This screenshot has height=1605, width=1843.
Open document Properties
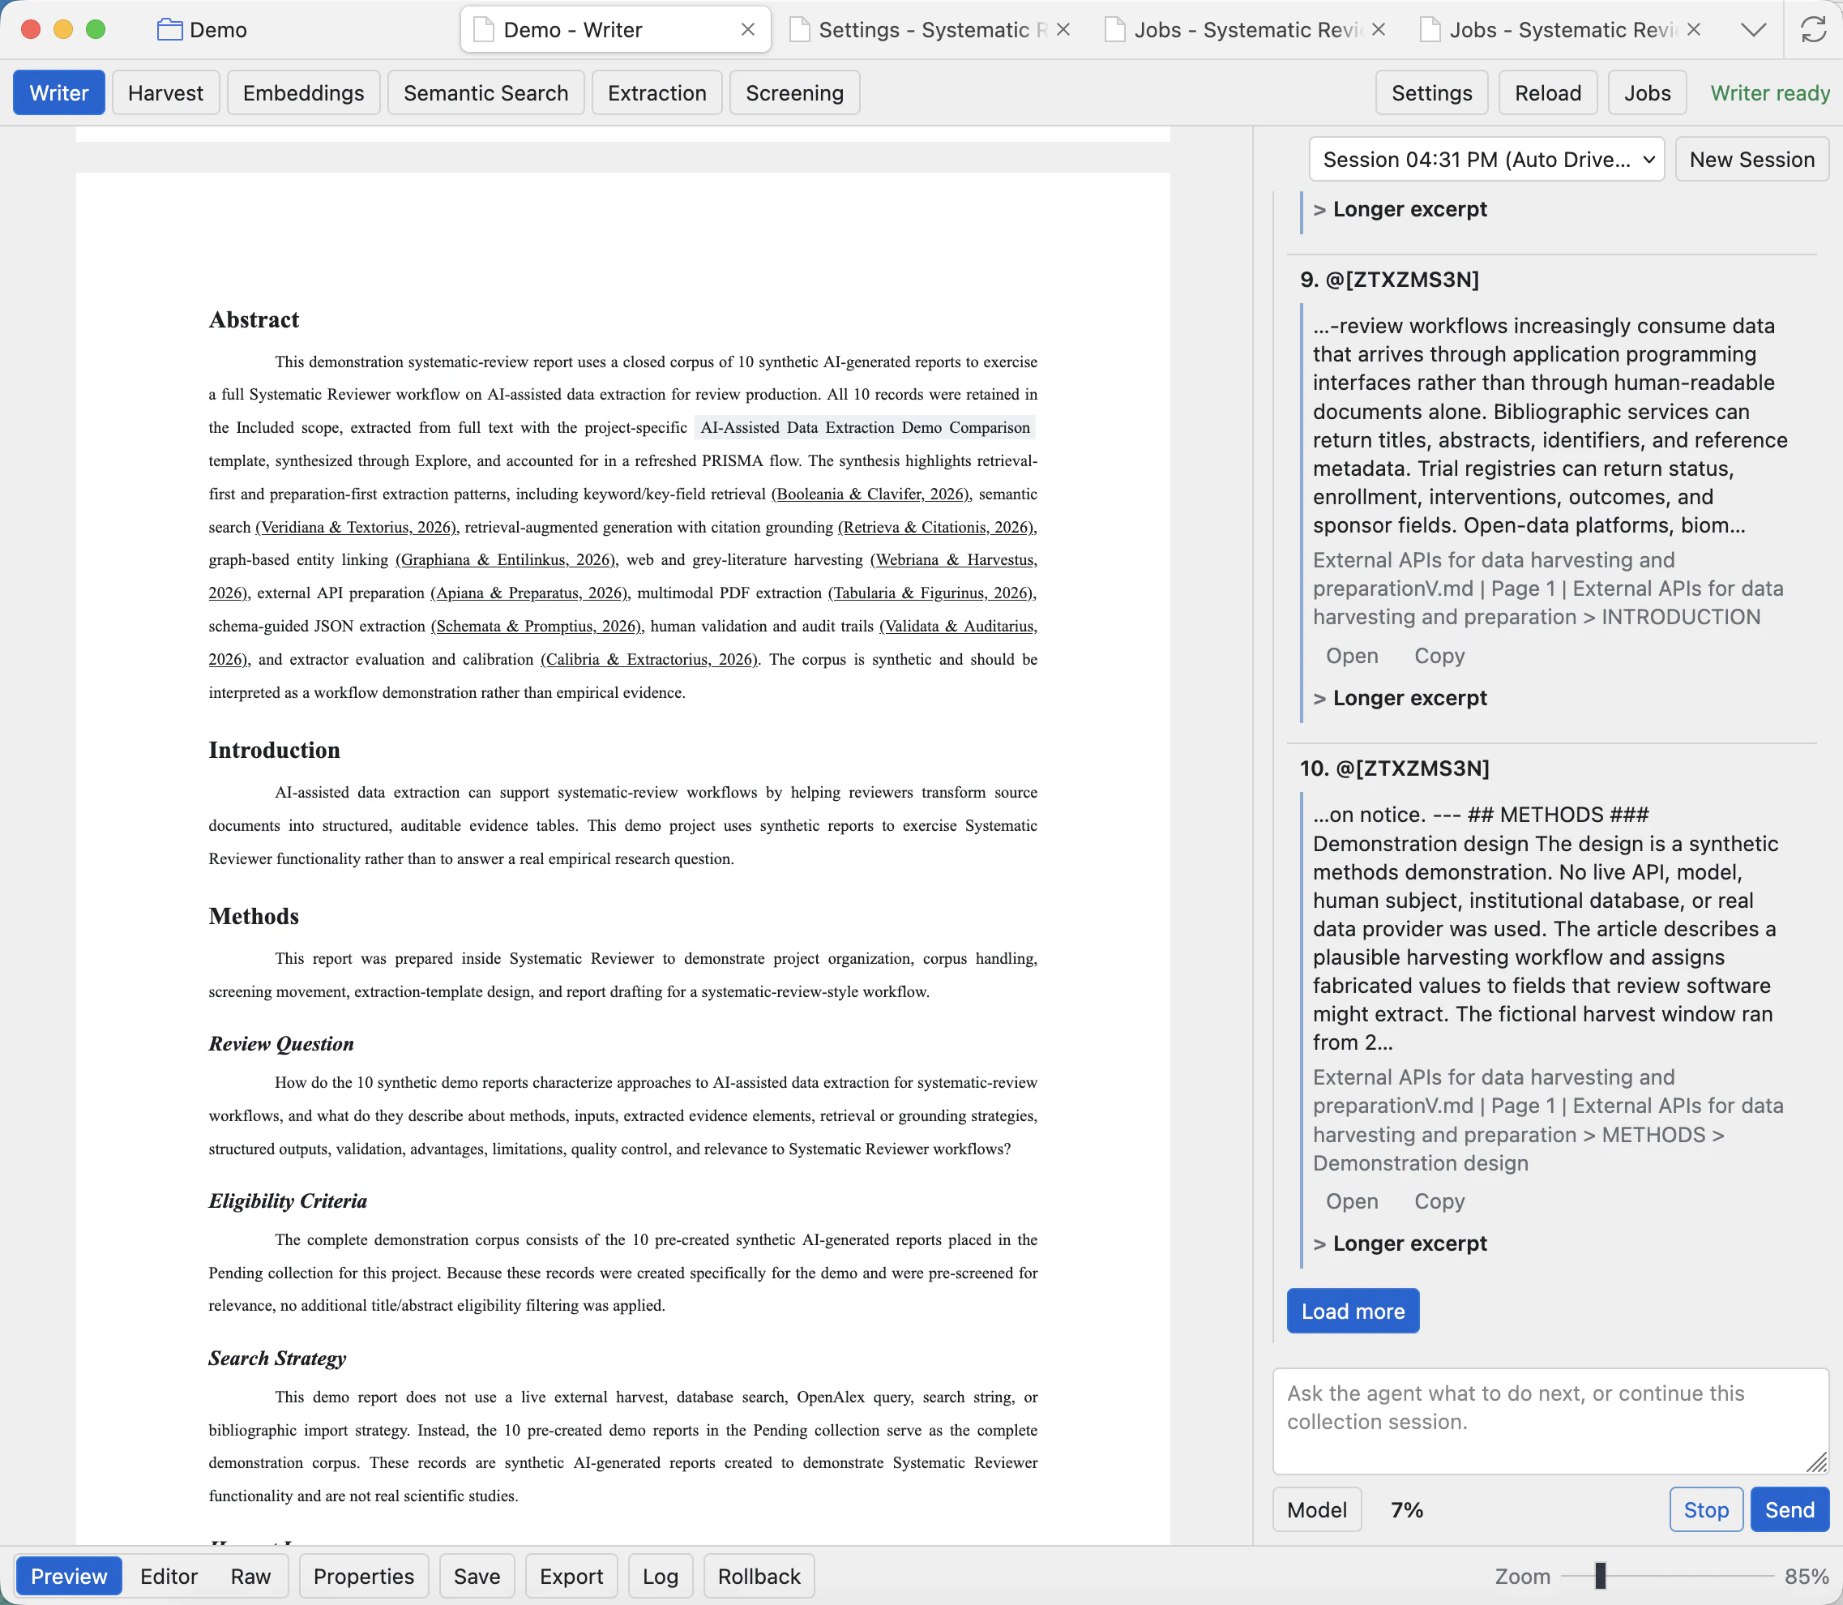click(364, 1577)
